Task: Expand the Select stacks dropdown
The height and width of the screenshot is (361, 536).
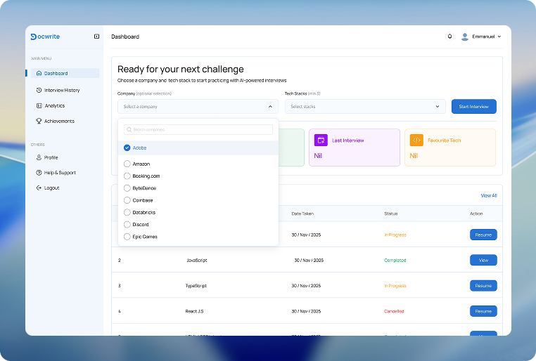Action: point(365,107)
